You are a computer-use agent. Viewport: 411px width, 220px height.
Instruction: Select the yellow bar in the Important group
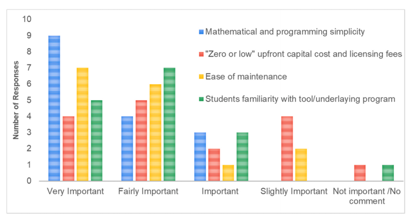click(228, 173)
